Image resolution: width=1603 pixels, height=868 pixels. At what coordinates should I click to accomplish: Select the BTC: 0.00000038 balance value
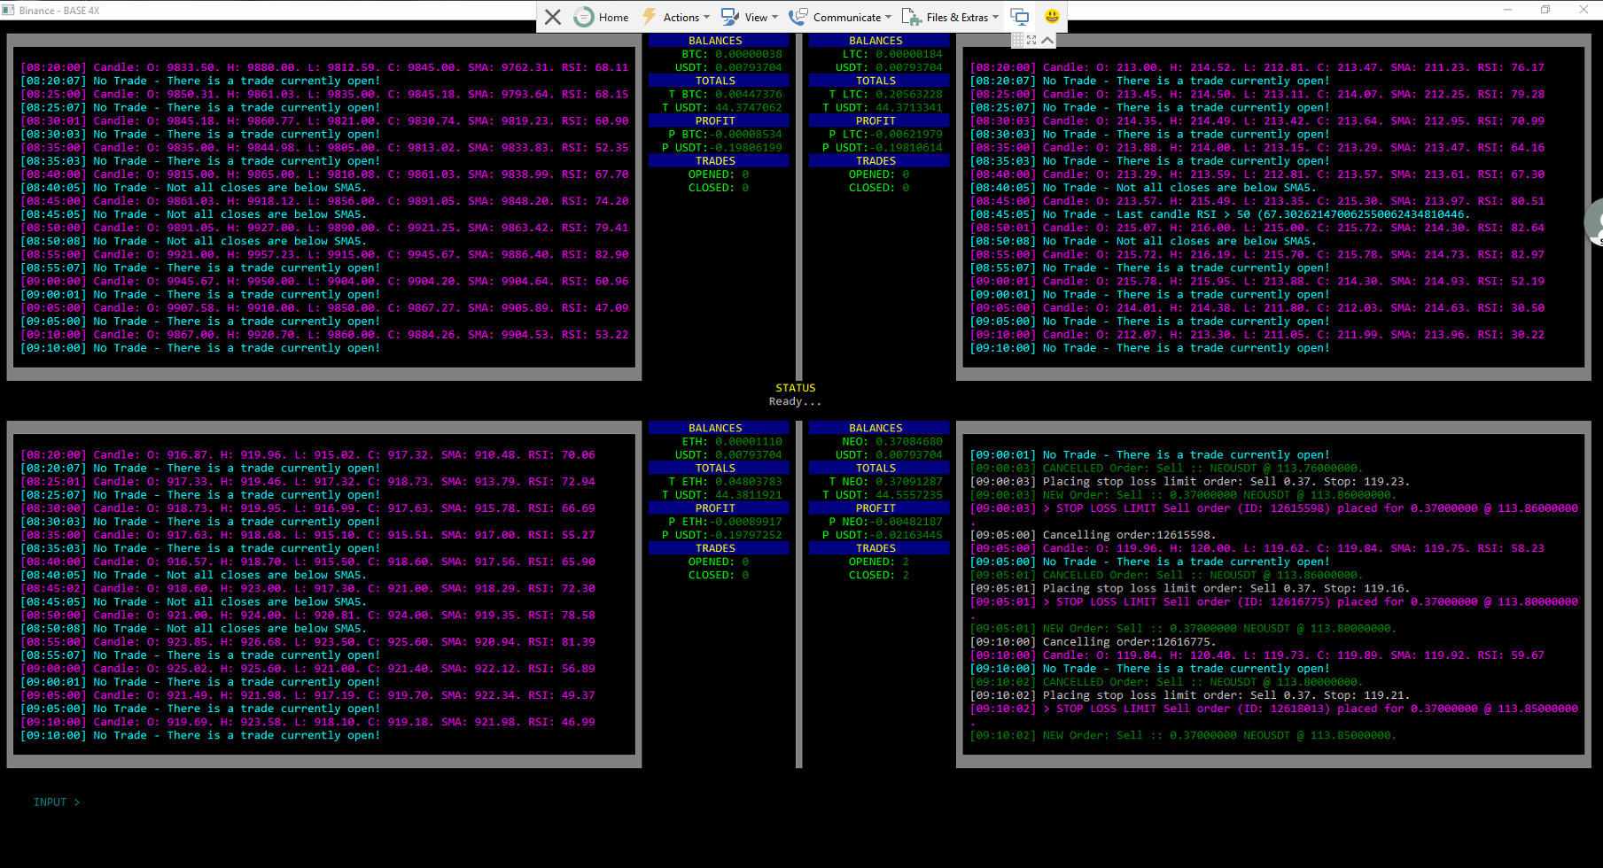coord(731,54)
